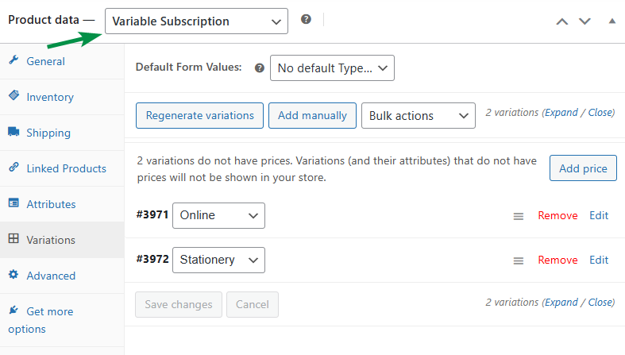Switch to the Inventory tab
Screen dimensions: 625x355
click(49, 97)
